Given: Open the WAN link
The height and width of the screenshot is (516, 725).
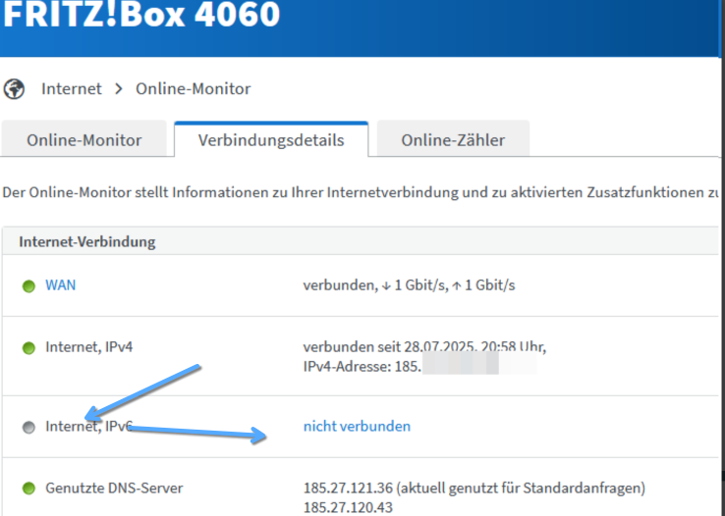Looking at the screenshot, I should [x=60, y=285].
